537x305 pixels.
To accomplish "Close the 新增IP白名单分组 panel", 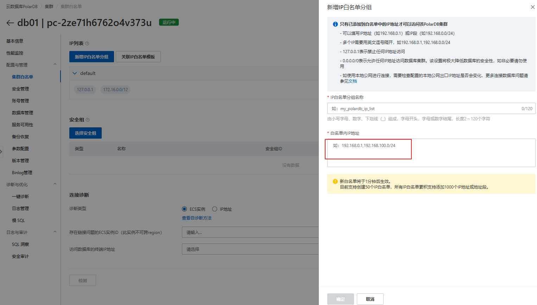I will 532,7.
